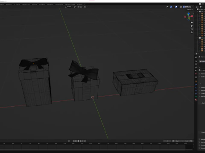
Task: Jump to the timeline start frame
Action: point(74,141)
